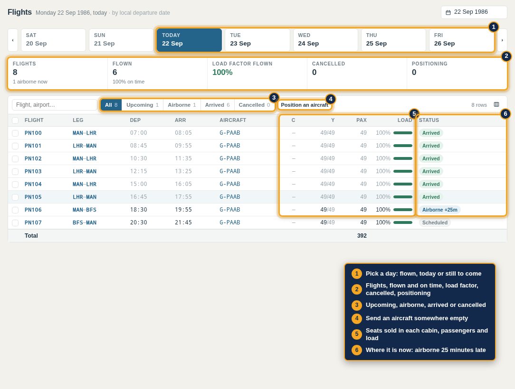The image size is (515, 389).
Task: Click the Arrived badge on PN105 row
Action: 431,197
